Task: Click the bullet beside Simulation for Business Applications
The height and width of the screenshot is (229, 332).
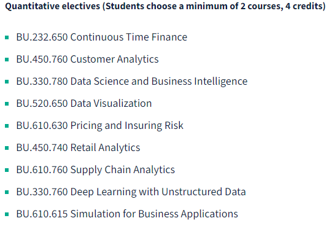Action: (x=7, y=214)
